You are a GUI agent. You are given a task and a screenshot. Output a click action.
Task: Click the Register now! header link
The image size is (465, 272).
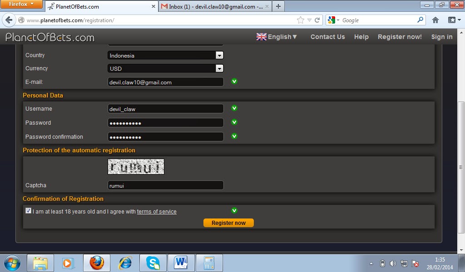point(400,37)
